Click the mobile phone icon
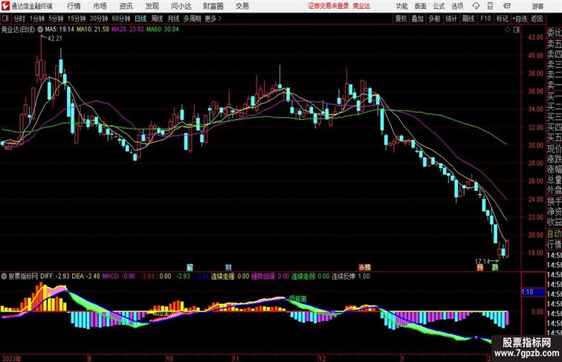The height and width of the screenshot is (362, 562). pyautogui.click(x=490, y=6)
